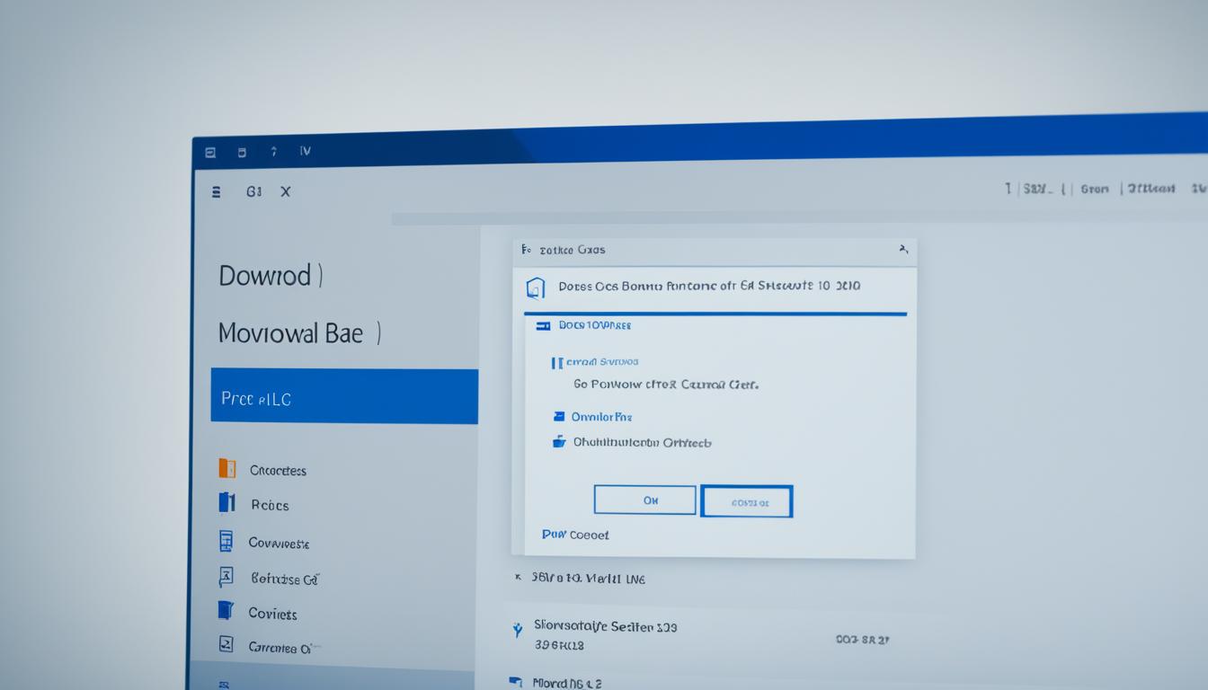The width and height of the screenshot is (1208, 690).
Task: Click the outlined icon beside Dotes Ocs Bonno
Action: [535, 287]
